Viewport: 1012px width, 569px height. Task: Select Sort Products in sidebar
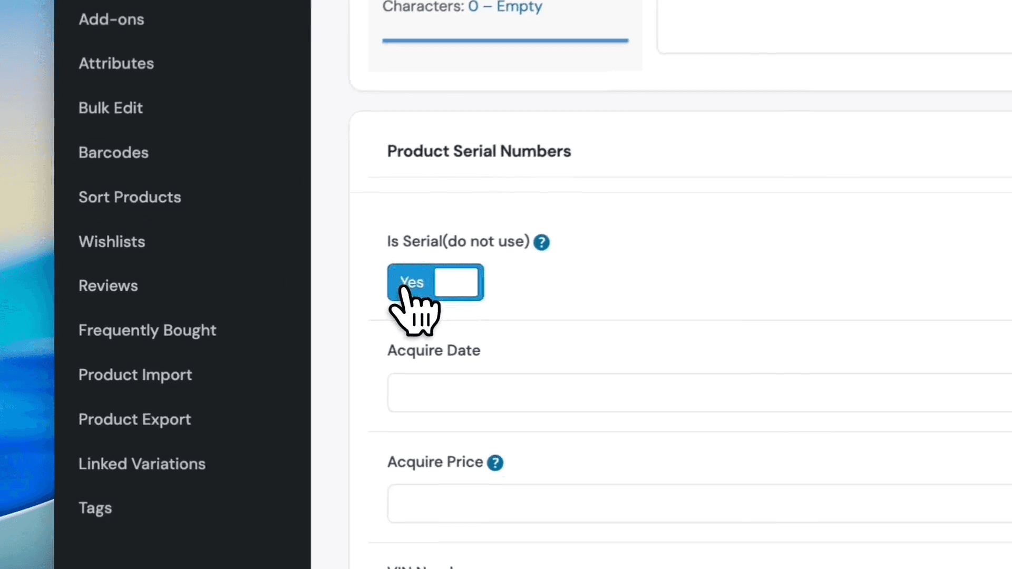click(130, 197)
